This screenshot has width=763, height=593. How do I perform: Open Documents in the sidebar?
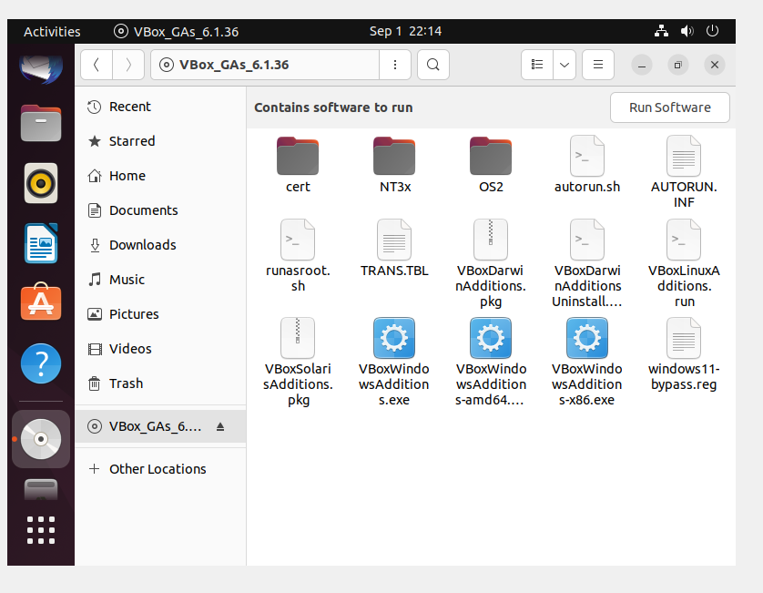click(160, 210)
